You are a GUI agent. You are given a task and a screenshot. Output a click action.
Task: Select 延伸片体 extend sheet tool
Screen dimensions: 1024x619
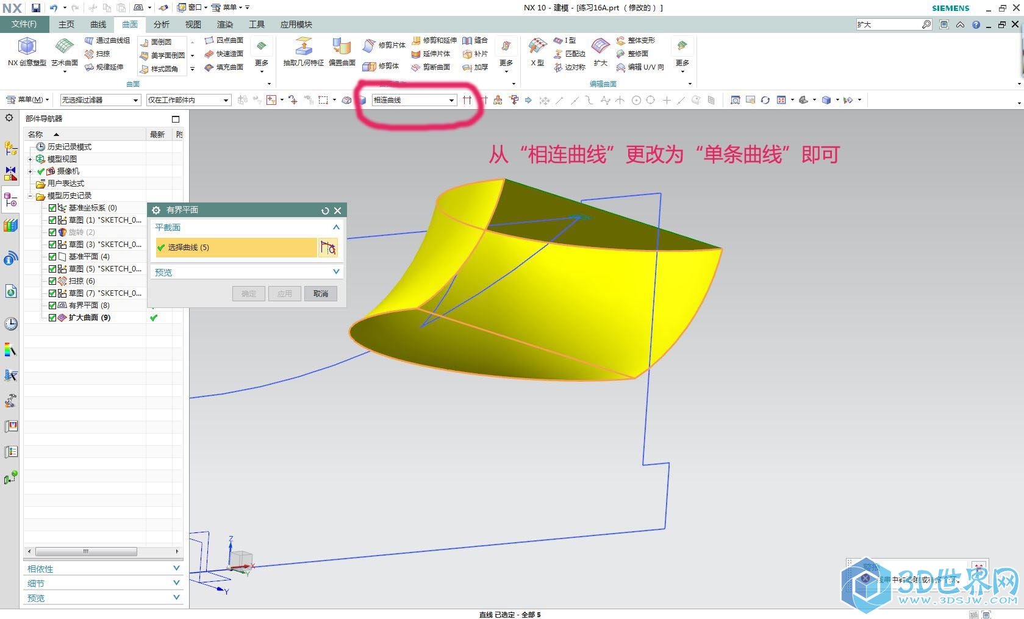point(431,54)
